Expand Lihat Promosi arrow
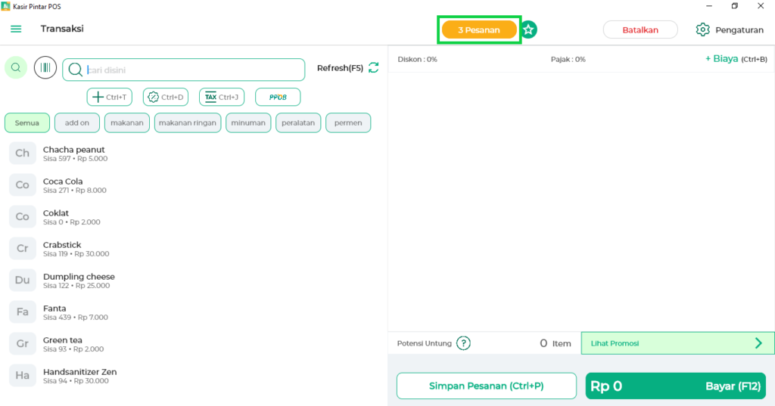This screenshot has height=406, width=775. 758,343
